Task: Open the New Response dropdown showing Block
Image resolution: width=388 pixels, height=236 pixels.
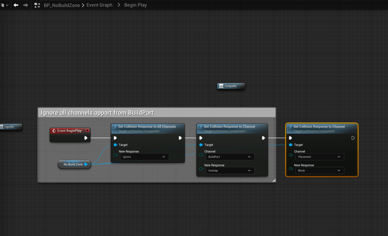Action: pos(320,170)
